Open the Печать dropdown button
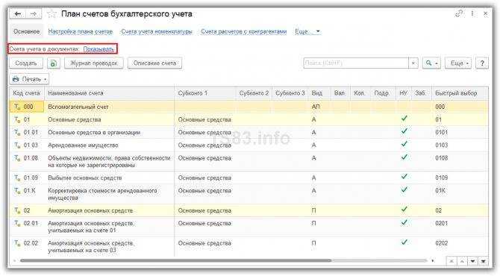Screen dimensions: 500x276 29,79
